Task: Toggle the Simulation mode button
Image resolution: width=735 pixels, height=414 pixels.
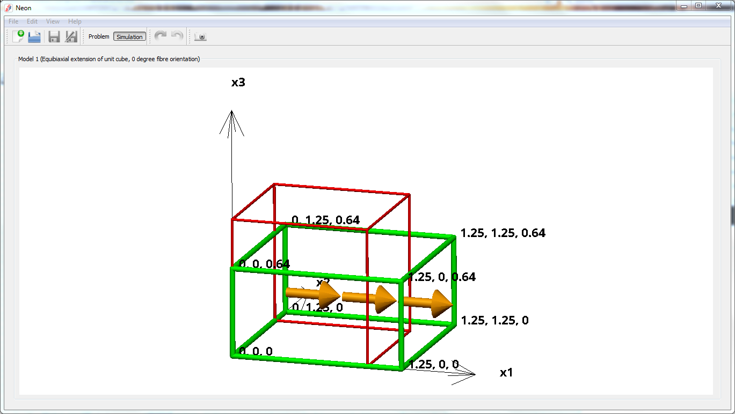Action: click(129, 37)
